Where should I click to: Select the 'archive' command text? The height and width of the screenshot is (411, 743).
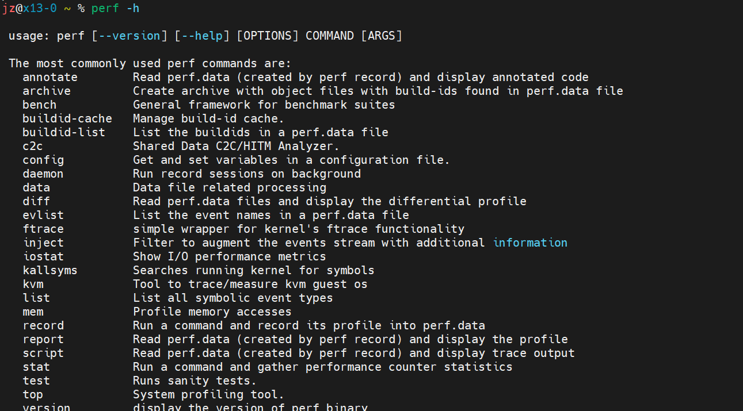click(47, 91)
